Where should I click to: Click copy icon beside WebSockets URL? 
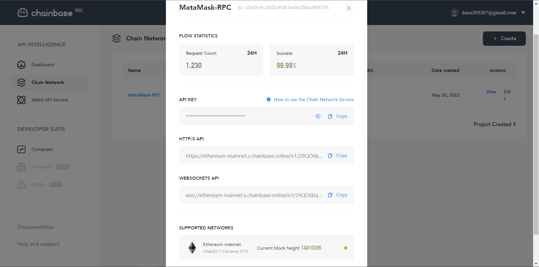coord(330,195)
